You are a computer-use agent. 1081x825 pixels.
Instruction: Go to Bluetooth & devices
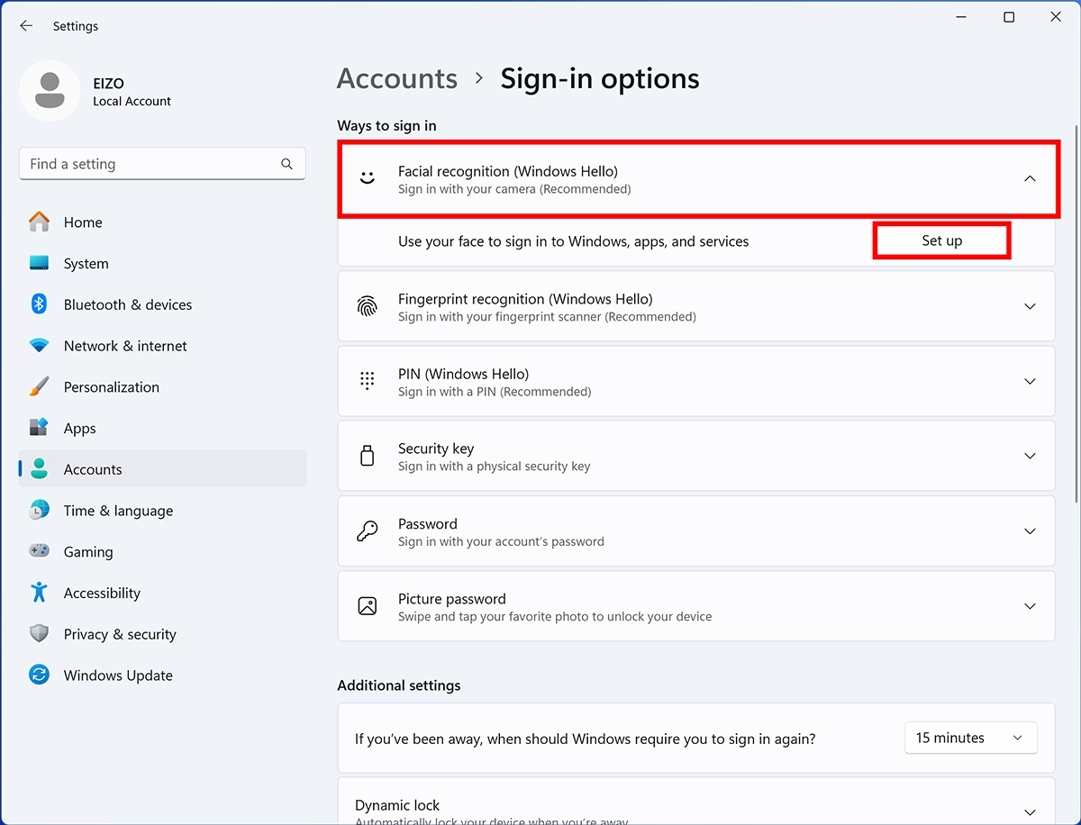coord(162,304)
